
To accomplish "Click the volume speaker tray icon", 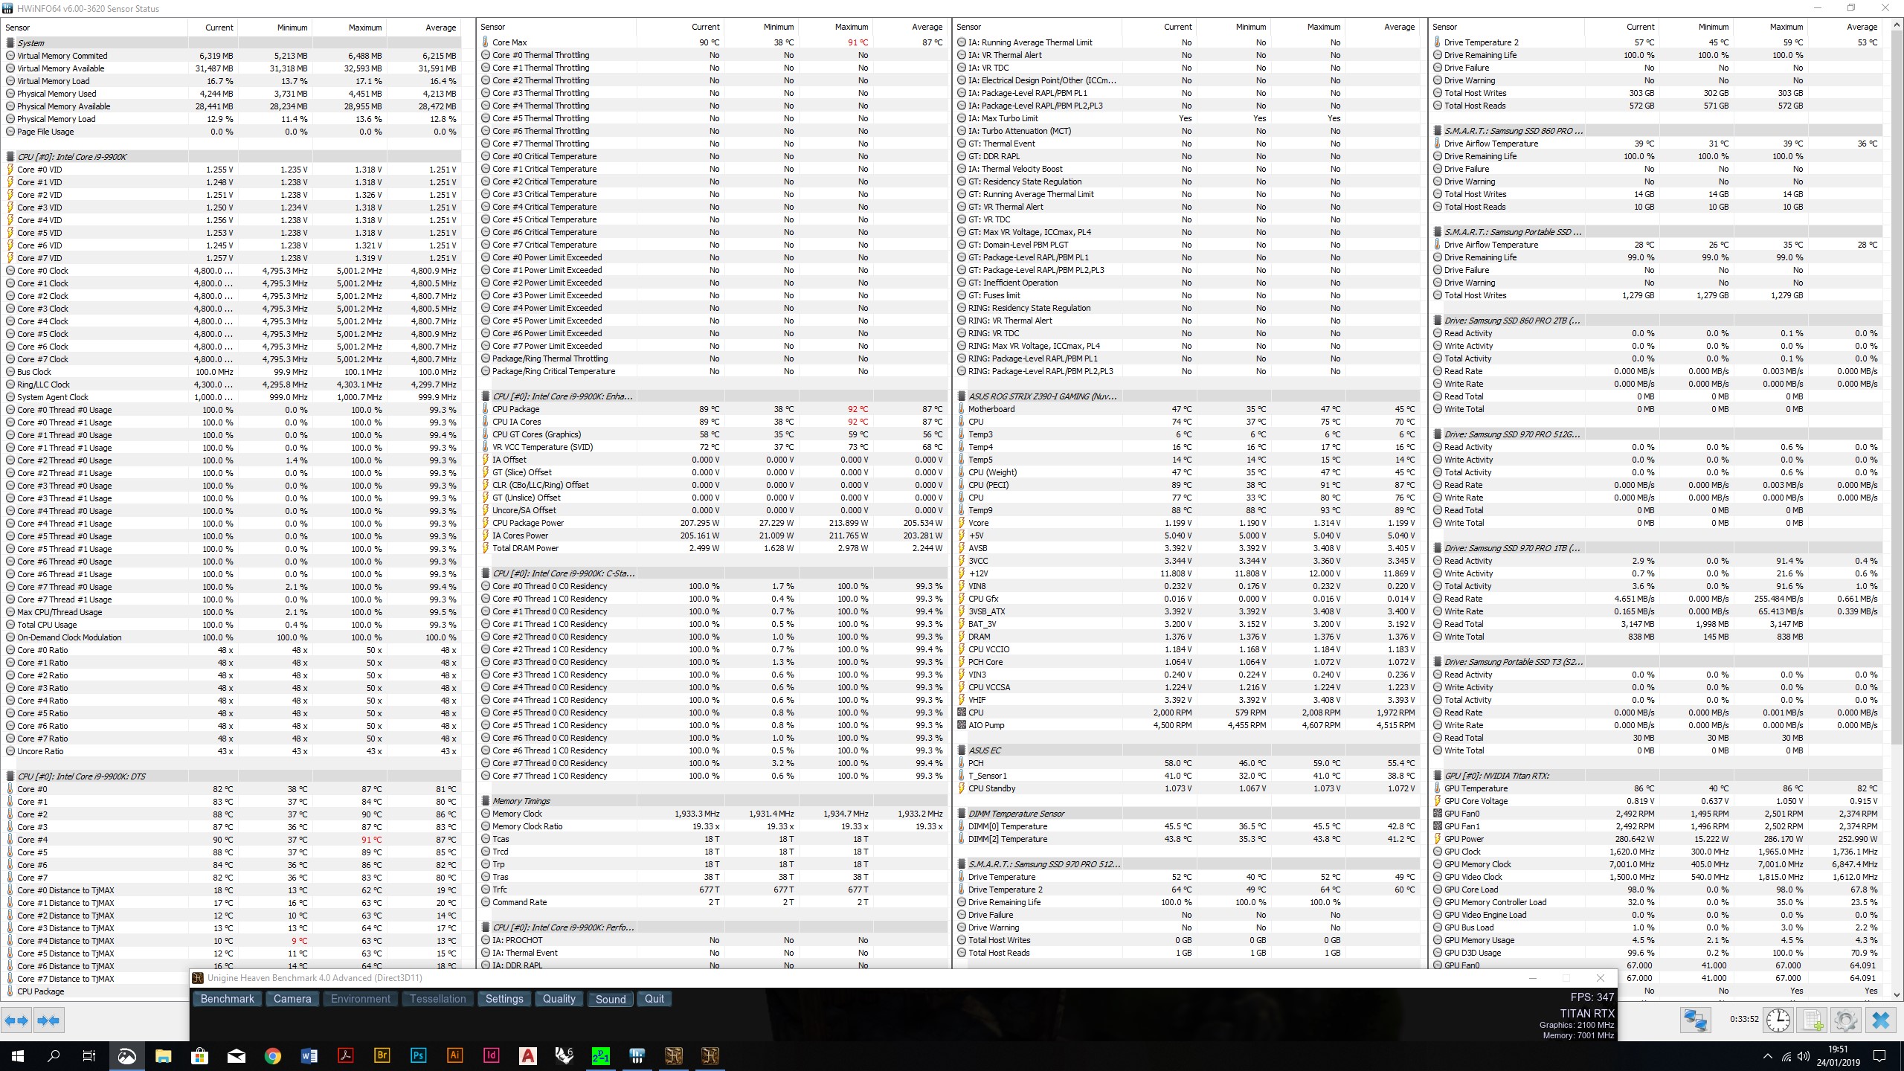I will pos(1803,1056).
